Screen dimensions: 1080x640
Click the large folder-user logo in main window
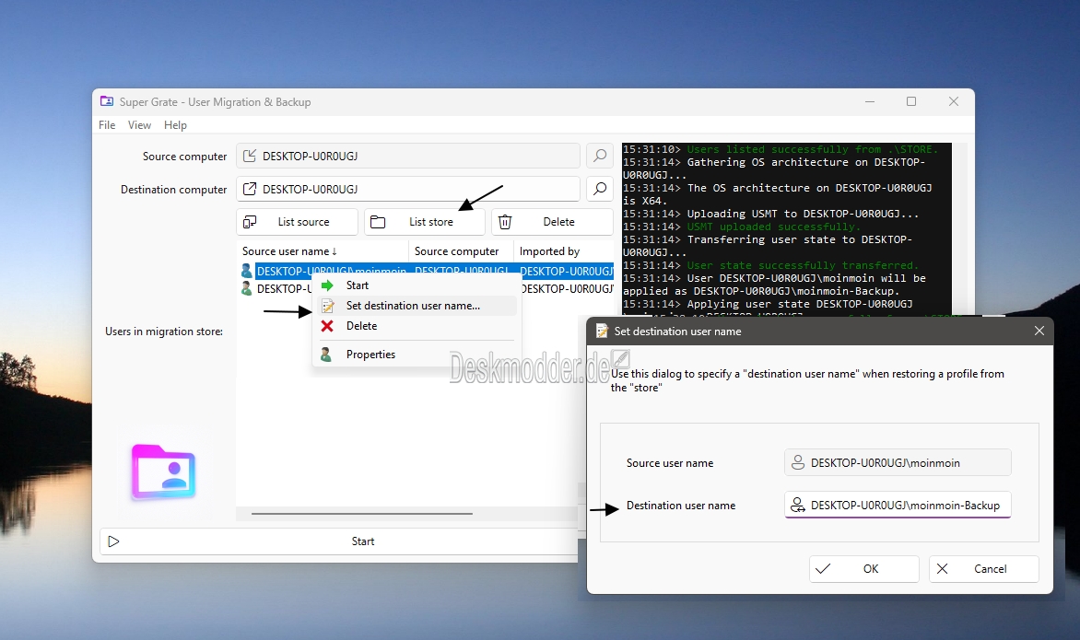[164, 472]
